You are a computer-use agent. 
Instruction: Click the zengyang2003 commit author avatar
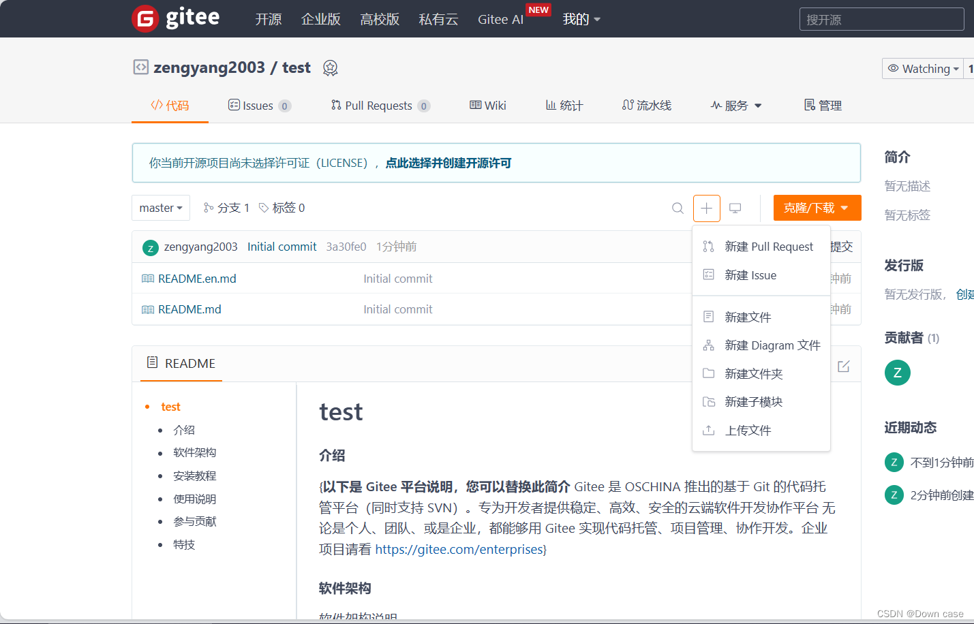151,248
